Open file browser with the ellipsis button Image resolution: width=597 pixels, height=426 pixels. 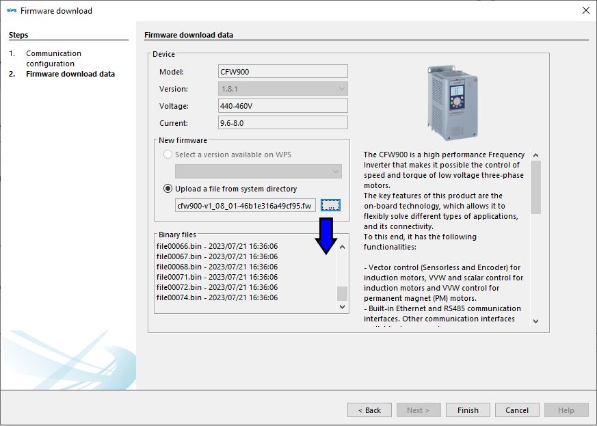click(x=330, y=206)
